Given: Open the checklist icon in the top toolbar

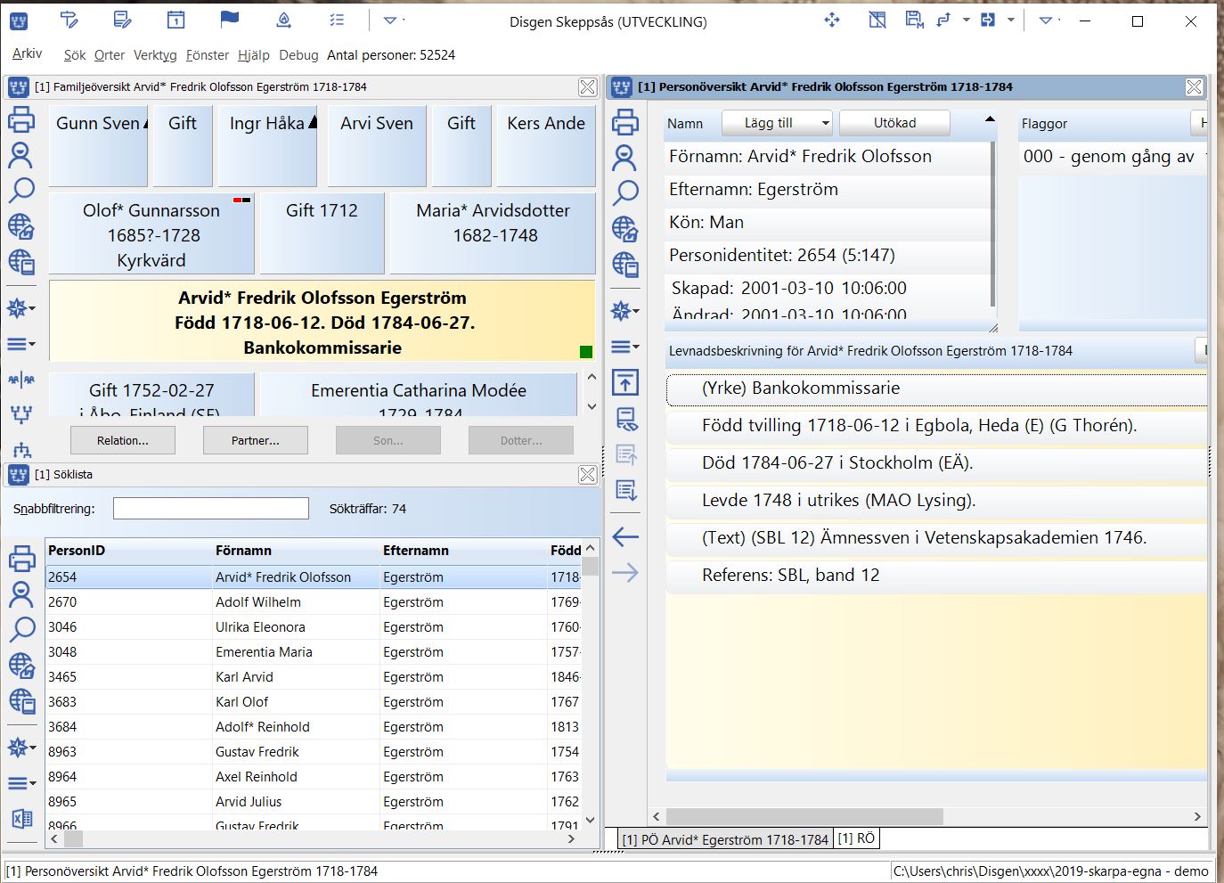Looking at the screenshot, I should pos(337,20).
